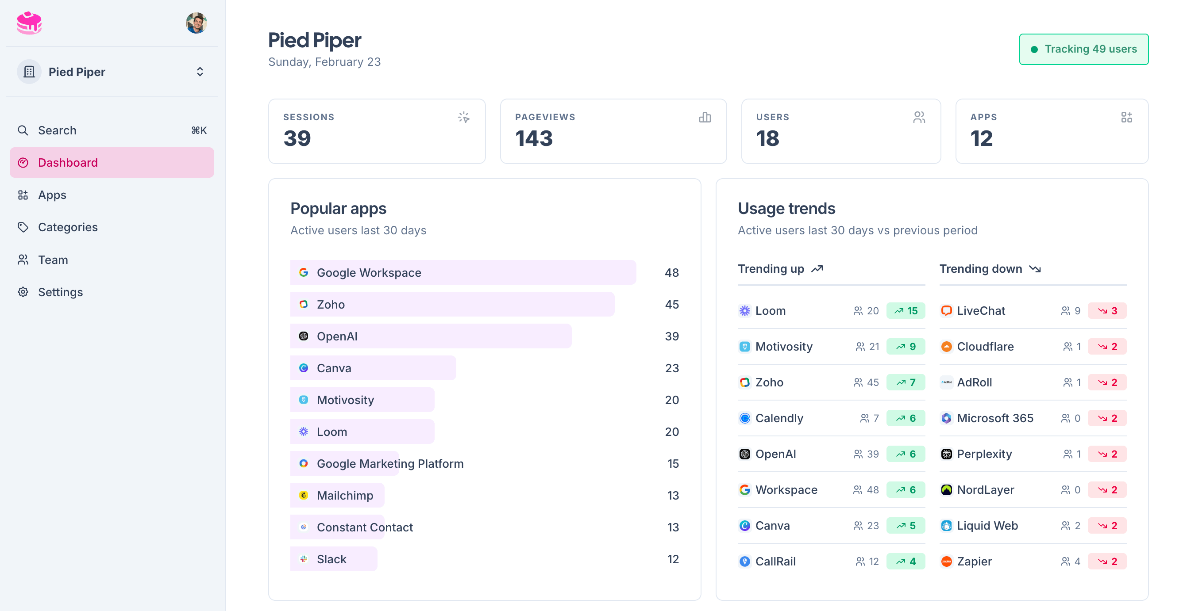The height and width of the screenshot is (611, 1187).
Task: Click the Microsoft 365 icon
Action: [x=947, y=418]
